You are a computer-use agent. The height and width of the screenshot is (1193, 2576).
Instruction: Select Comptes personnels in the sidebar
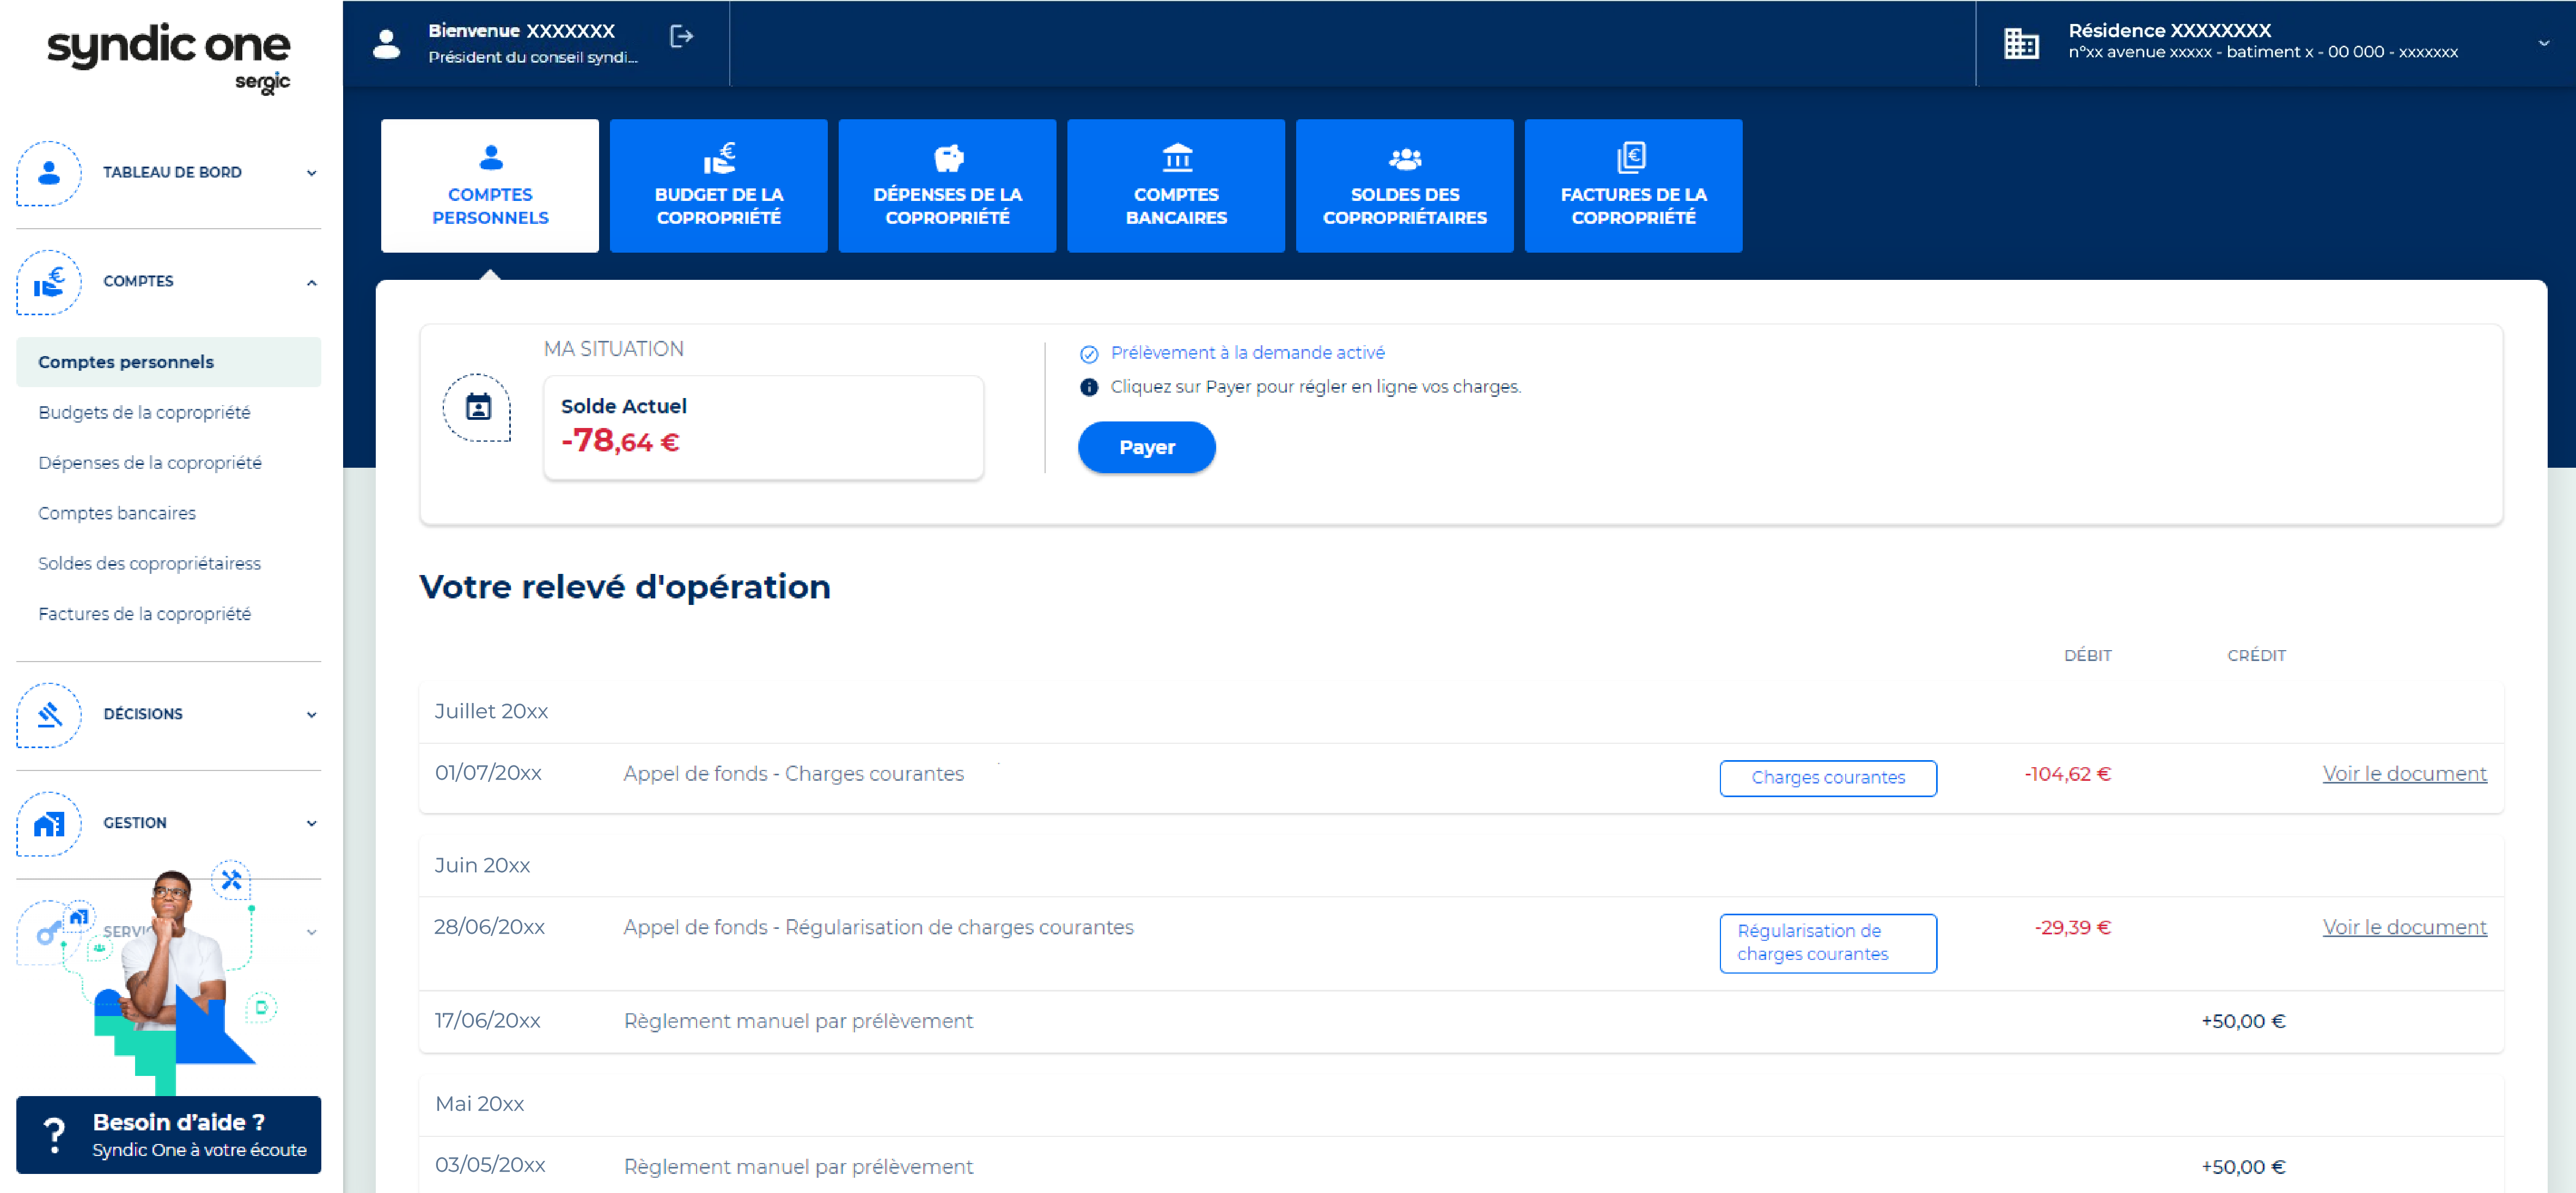coord(169,362)
